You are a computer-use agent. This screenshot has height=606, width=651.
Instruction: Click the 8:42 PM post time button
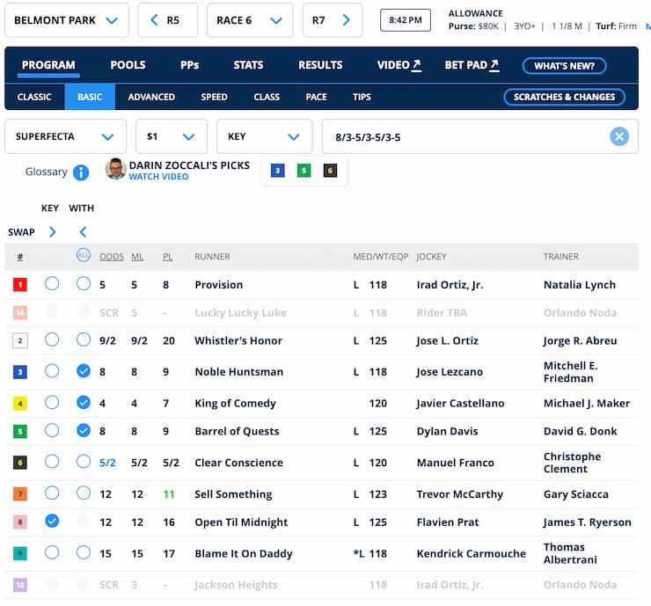pos(406,20)
